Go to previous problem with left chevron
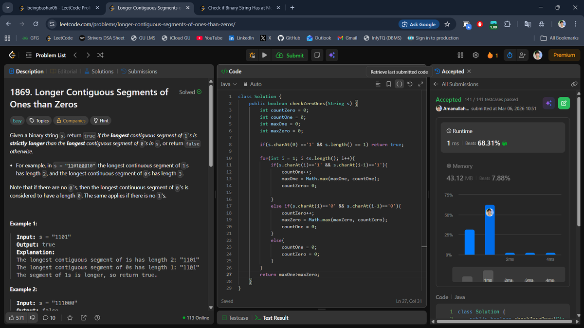Image resolution: width=584 pixels, height=328 pixels. [75, 55]
